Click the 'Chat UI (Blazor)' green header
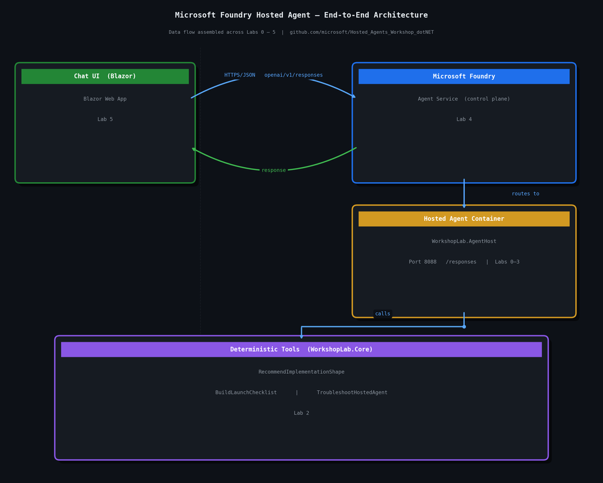Viewport: 603px width, 483px height. [105, 76]
